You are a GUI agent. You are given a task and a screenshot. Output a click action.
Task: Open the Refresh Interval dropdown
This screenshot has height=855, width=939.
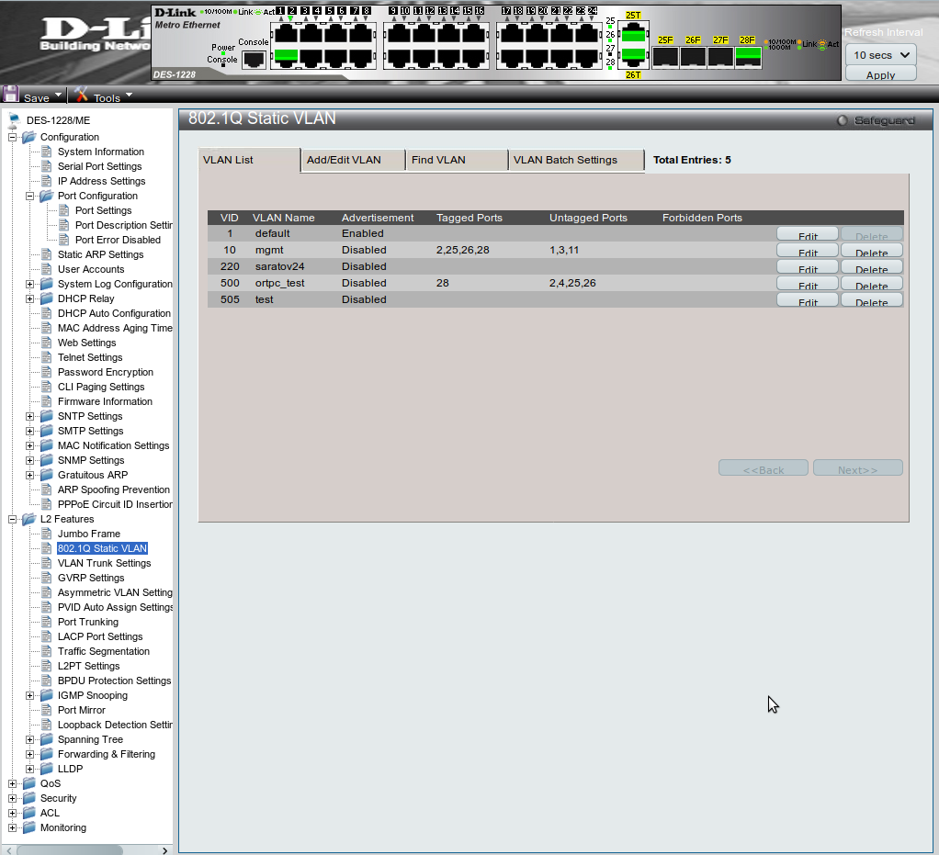880,55
